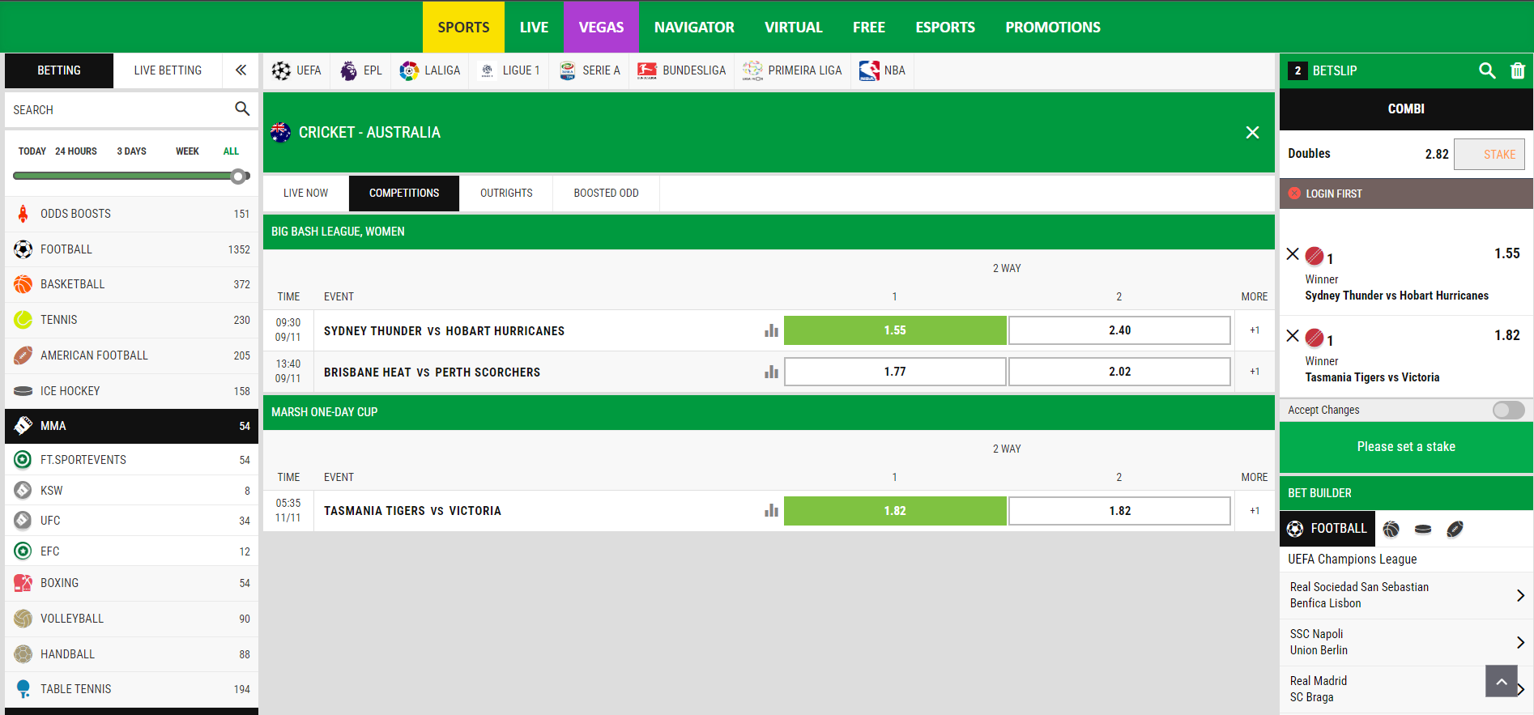
Task: Open EPL league shortcut
Action: pyautogui.click(x=361, y=70)
